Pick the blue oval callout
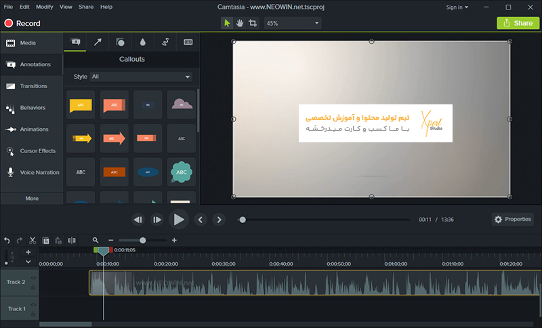Viewport: 542px width, 328px height. 148,171
